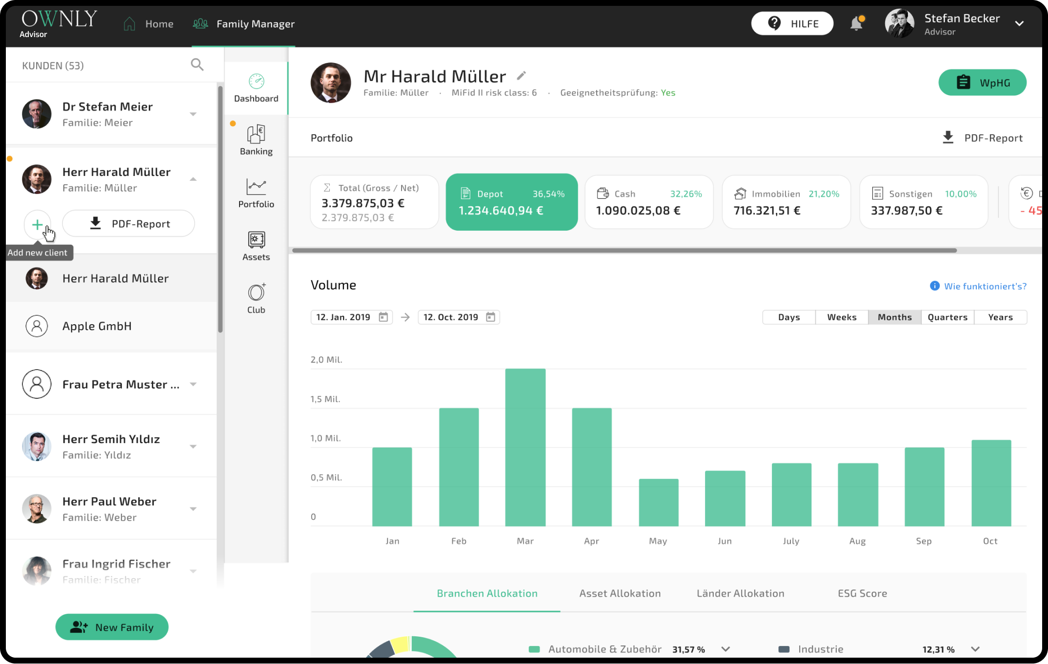
Task: Click the Frau Petra Muster avatar icon
Action: point(37,384)
